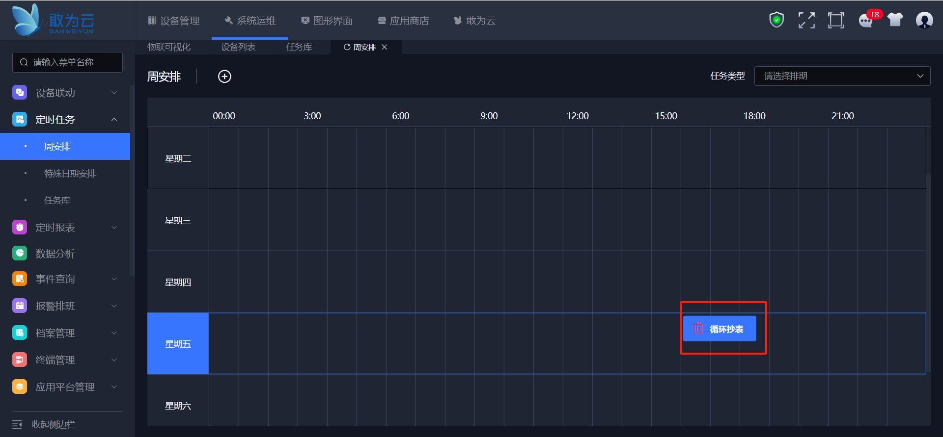The height and width of the screenshot is (437, 943).
Task: Expand the 定时报表 menu chevron
Action: coord(114,227)
